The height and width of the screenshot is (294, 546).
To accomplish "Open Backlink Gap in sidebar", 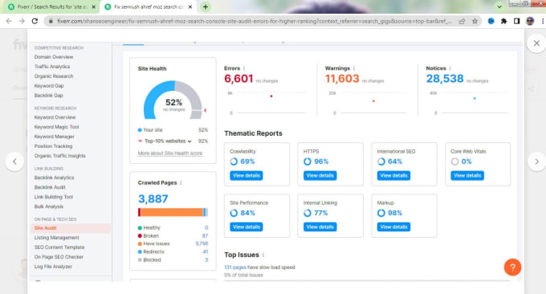I will [x=48, y=96].
